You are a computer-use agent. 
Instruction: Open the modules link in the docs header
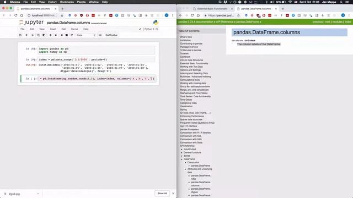tap(338, 22)
